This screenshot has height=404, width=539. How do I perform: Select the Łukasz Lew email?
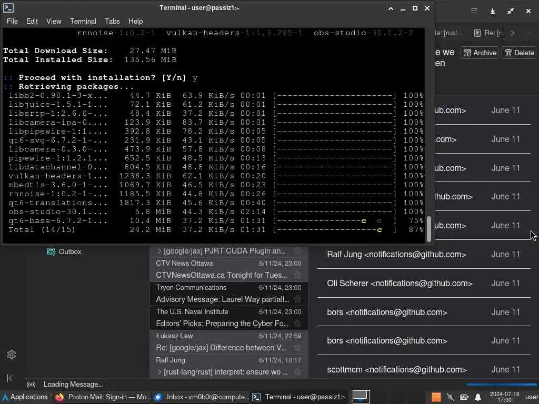click(229, 342)
